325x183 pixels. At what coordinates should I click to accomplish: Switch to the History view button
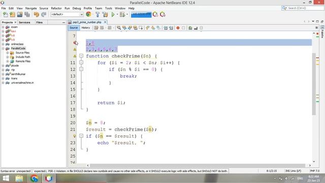pyautogui.click(x=86, y=28)
